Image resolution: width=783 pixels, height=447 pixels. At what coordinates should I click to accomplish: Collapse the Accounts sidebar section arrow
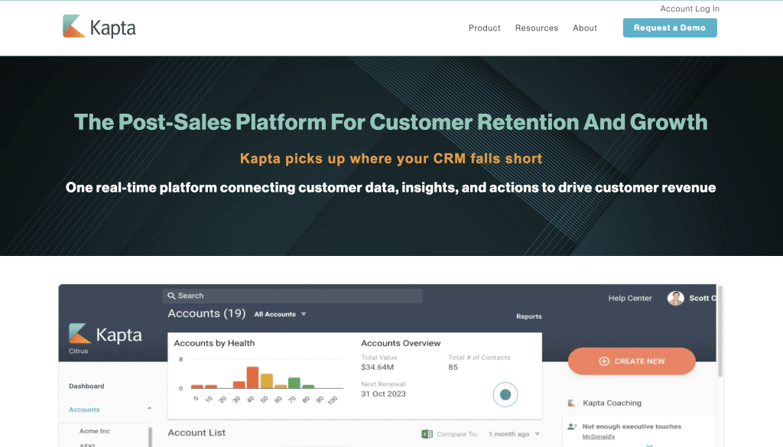coord(149,408)
